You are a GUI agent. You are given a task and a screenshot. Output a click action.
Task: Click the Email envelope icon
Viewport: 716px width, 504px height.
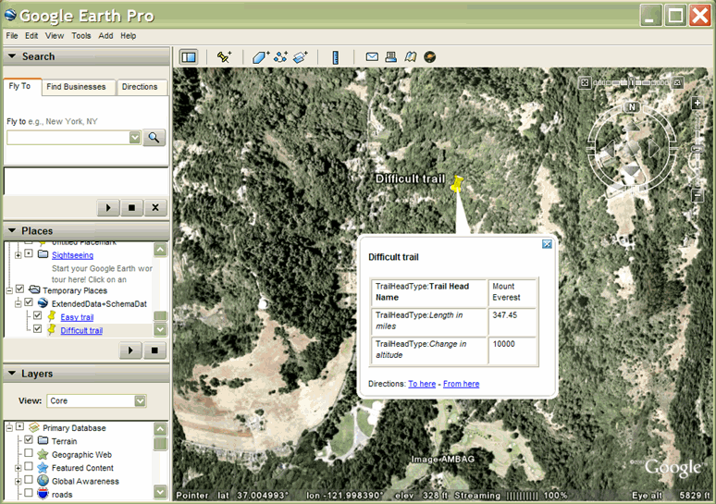click(372, 57)
